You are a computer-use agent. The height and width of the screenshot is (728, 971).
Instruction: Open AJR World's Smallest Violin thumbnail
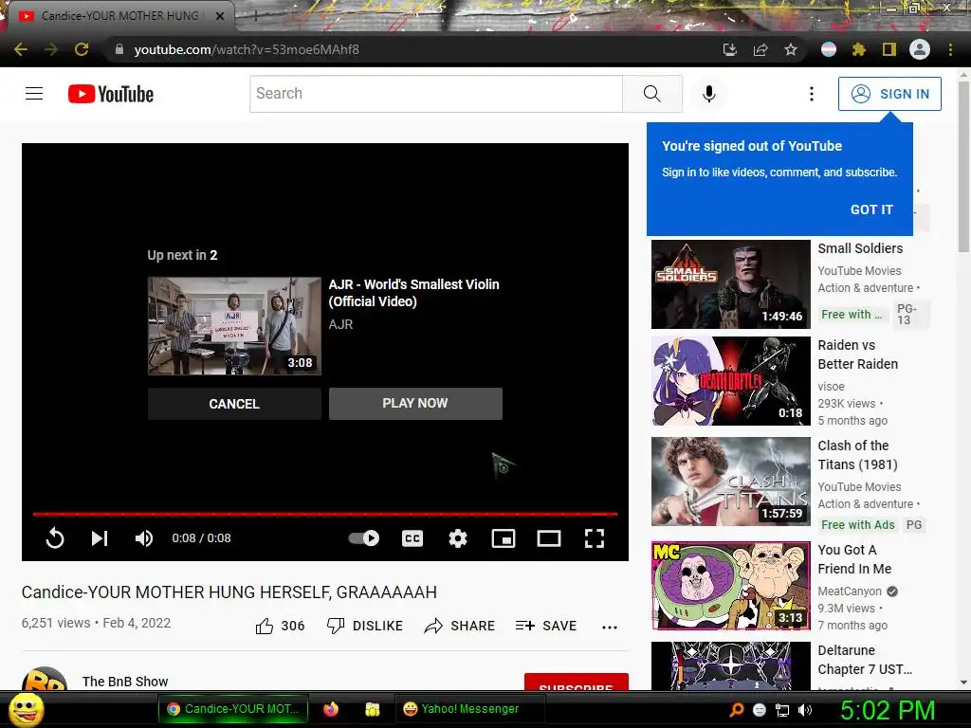[234, 326]
